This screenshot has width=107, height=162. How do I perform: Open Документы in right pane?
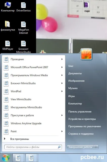click(x=75, y=73)
